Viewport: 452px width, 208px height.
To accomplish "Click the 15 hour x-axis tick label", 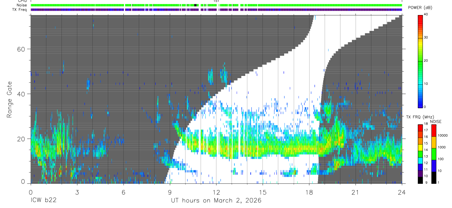I will (262, 192).
